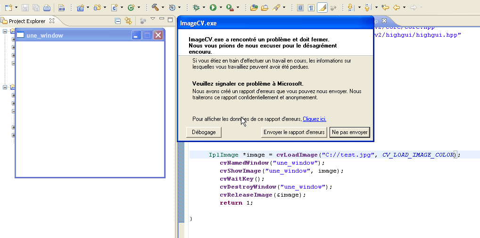
Task: Click the Open Element folder icon
Action: [254, 8]
